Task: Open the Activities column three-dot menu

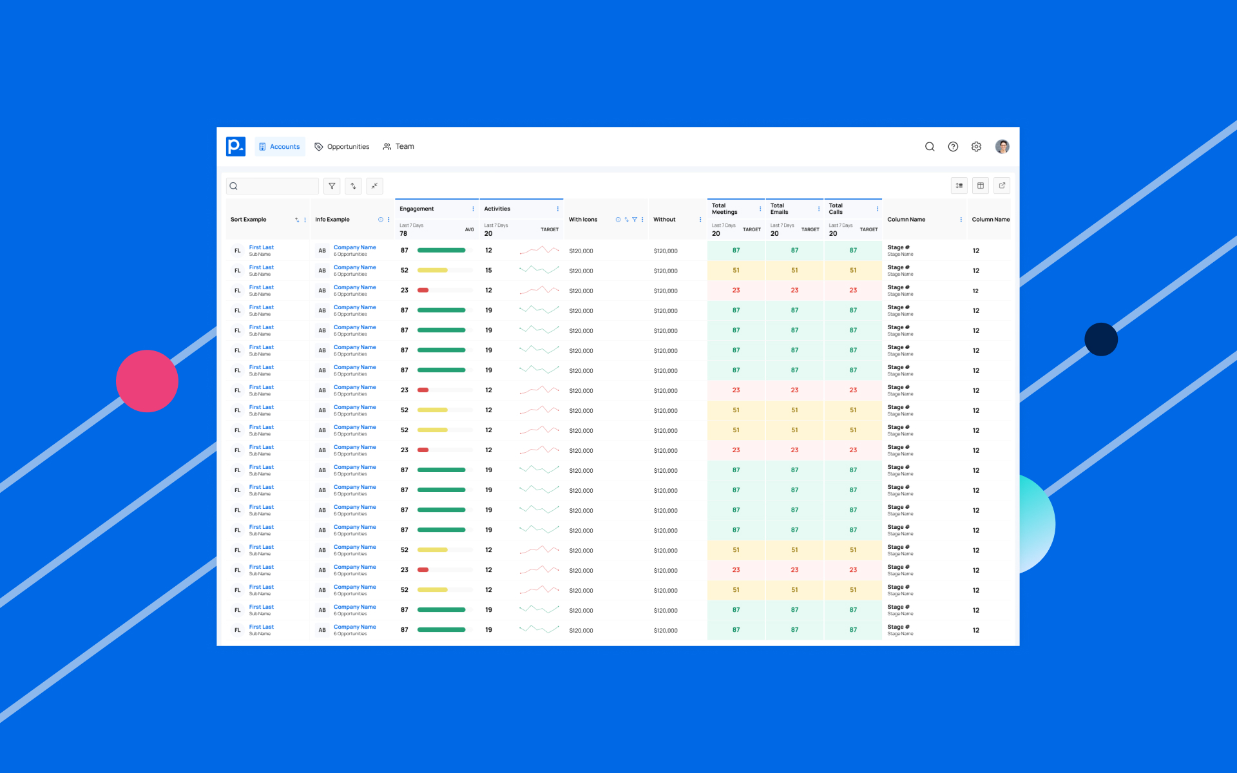Action: (558, 209)
